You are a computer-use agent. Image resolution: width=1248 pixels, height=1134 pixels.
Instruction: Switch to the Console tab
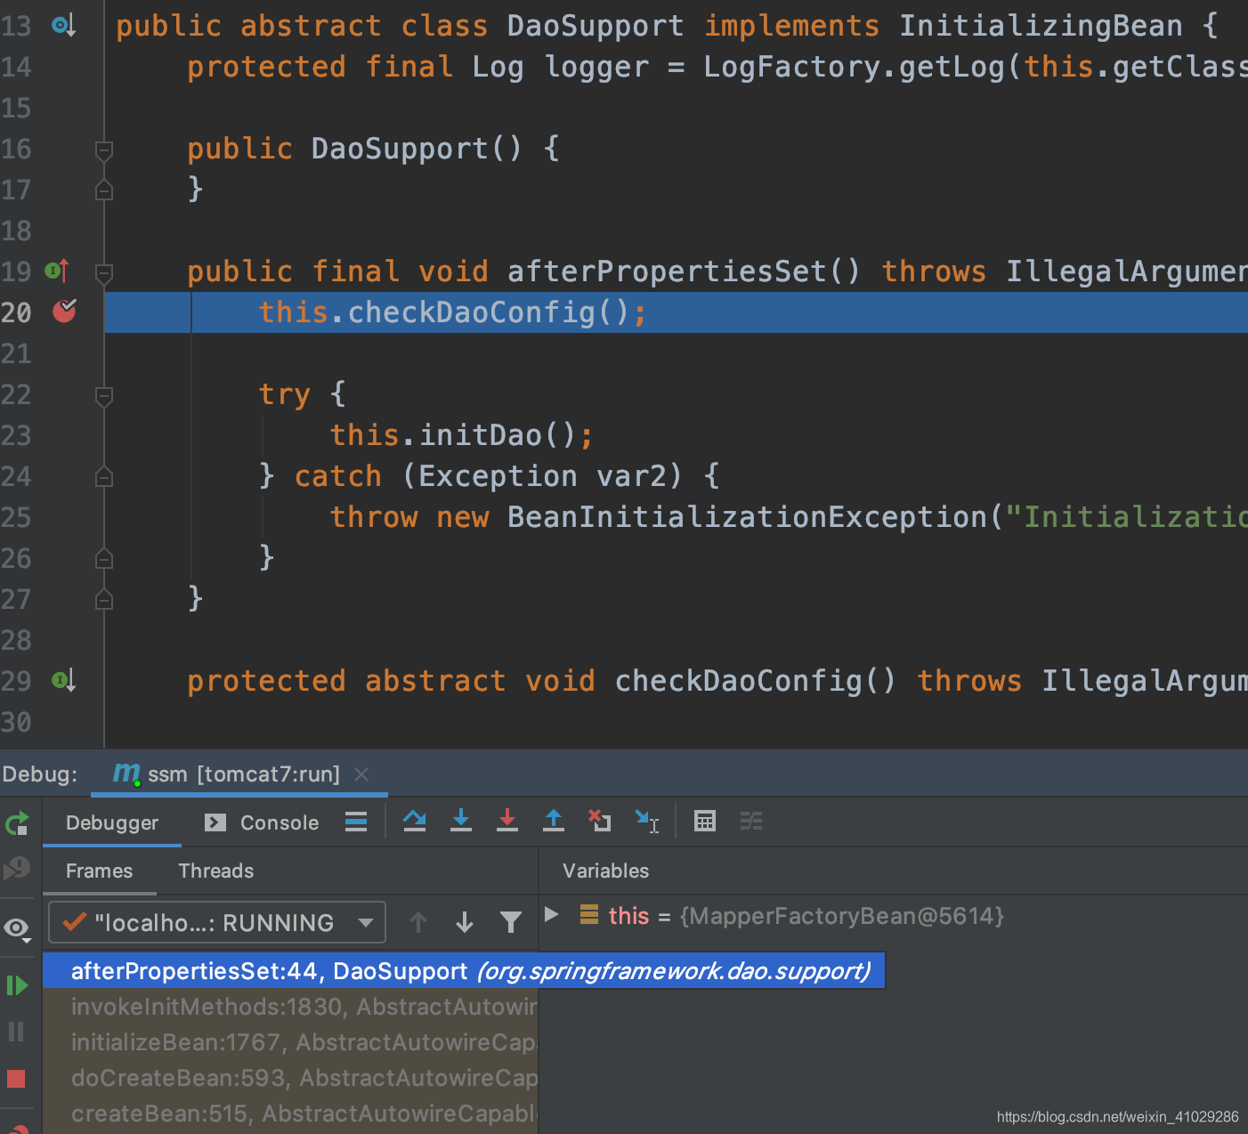point(262,822)
